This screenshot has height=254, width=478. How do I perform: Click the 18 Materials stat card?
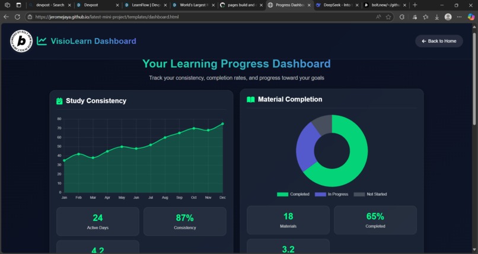(x=288, y=220)
